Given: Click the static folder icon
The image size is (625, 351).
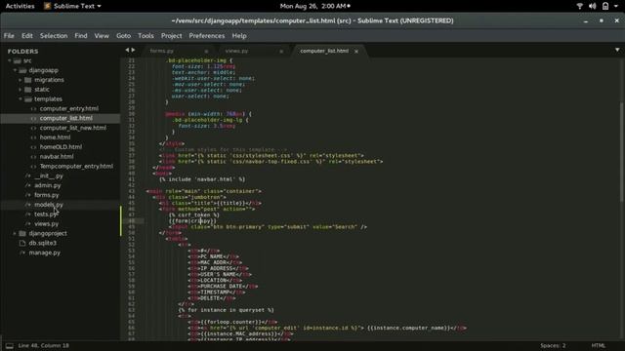Looking at the screenshot, I should [x=28, y=90].
